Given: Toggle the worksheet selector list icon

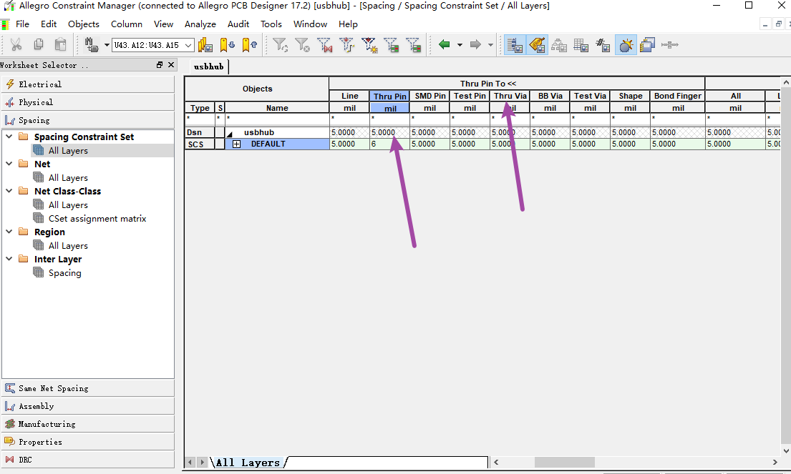Looking at the screenshot, I should (x=515, y=45).
